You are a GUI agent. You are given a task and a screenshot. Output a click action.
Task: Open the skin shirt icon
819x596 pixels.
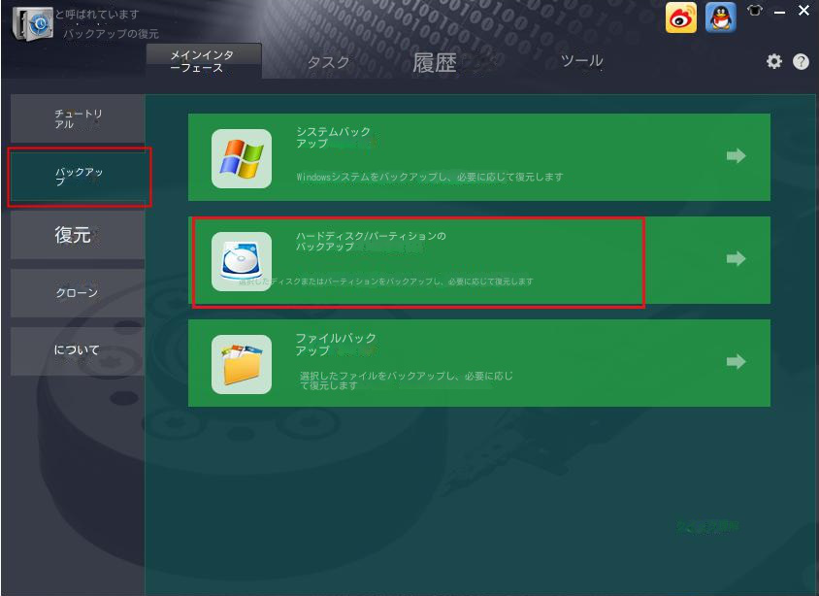pyautogui.click(x=755, y=11)
